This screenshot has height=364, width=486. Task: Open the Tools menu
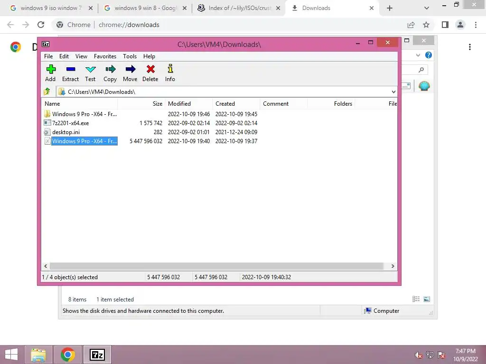coord(130,56)
